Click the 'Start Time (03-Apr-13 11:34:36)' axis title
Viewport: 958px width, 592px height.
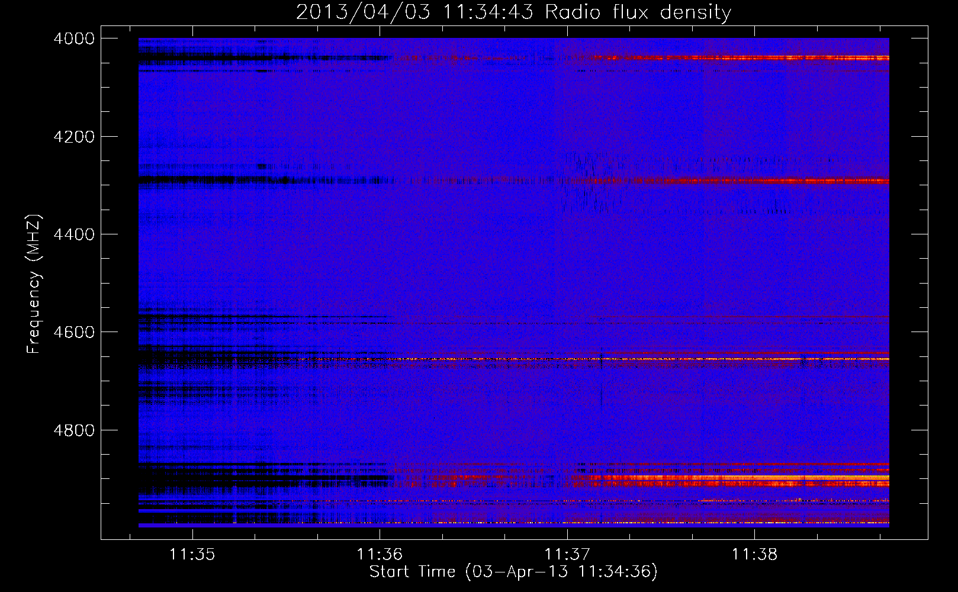[513, 572]
